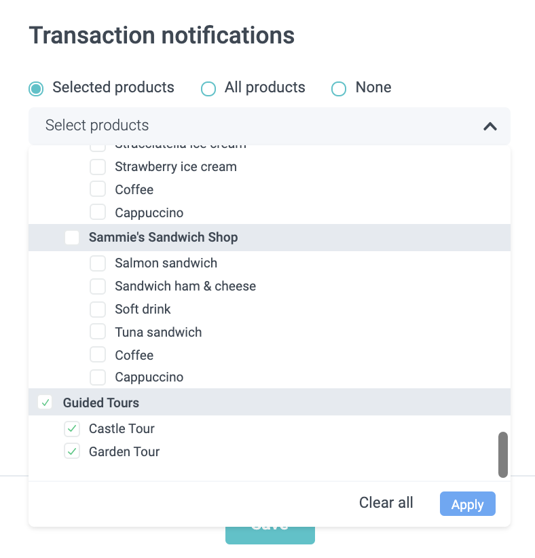Select the 'None' radio option

pyautogui.click(x=339, y=88)
